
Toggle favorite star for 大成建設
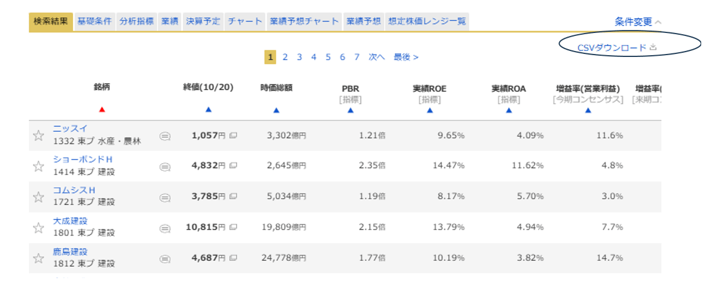pyautogui.click(x=38, y=228)
